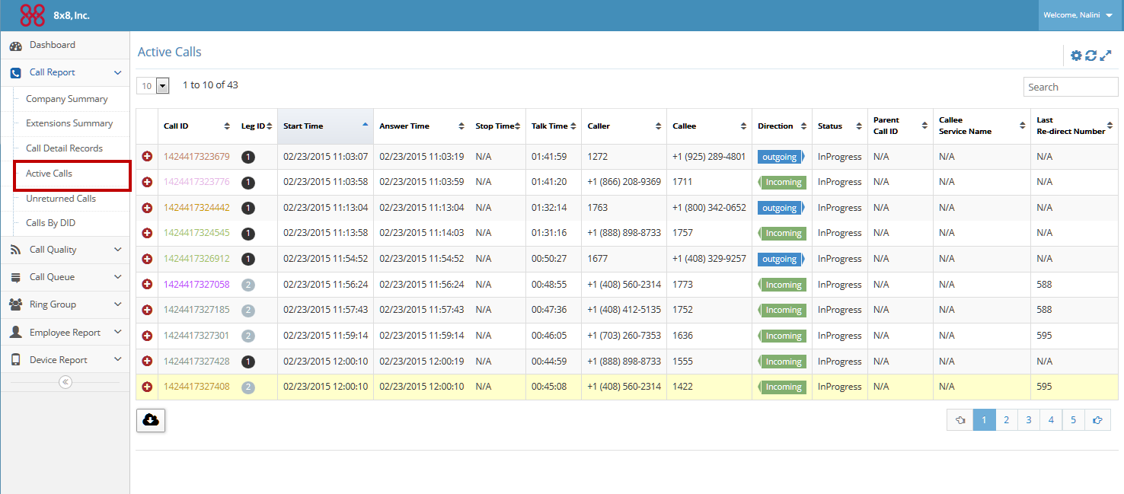Image resolution: width=1124 pixels, height=494 pixels.
Task: Expand details for call ID 1424417323679
Action: point(147,157)
